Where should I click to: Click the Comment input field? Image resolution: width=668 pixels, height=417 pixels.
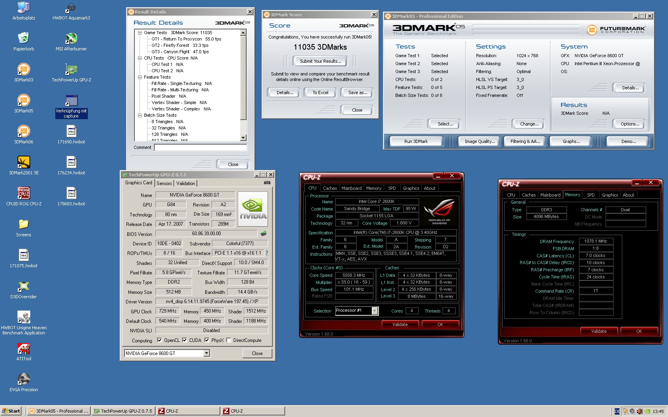(200, 147)
